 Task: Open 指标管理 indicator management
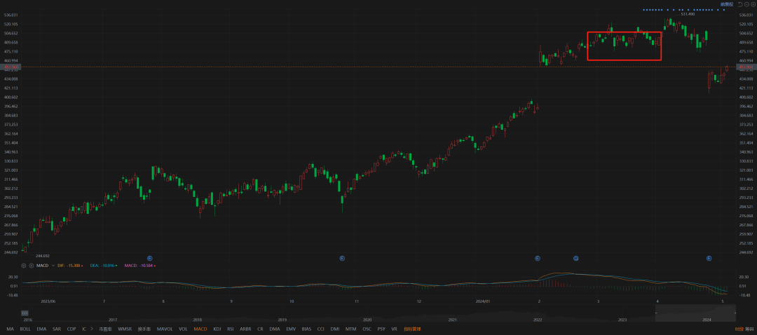(411, 329)
